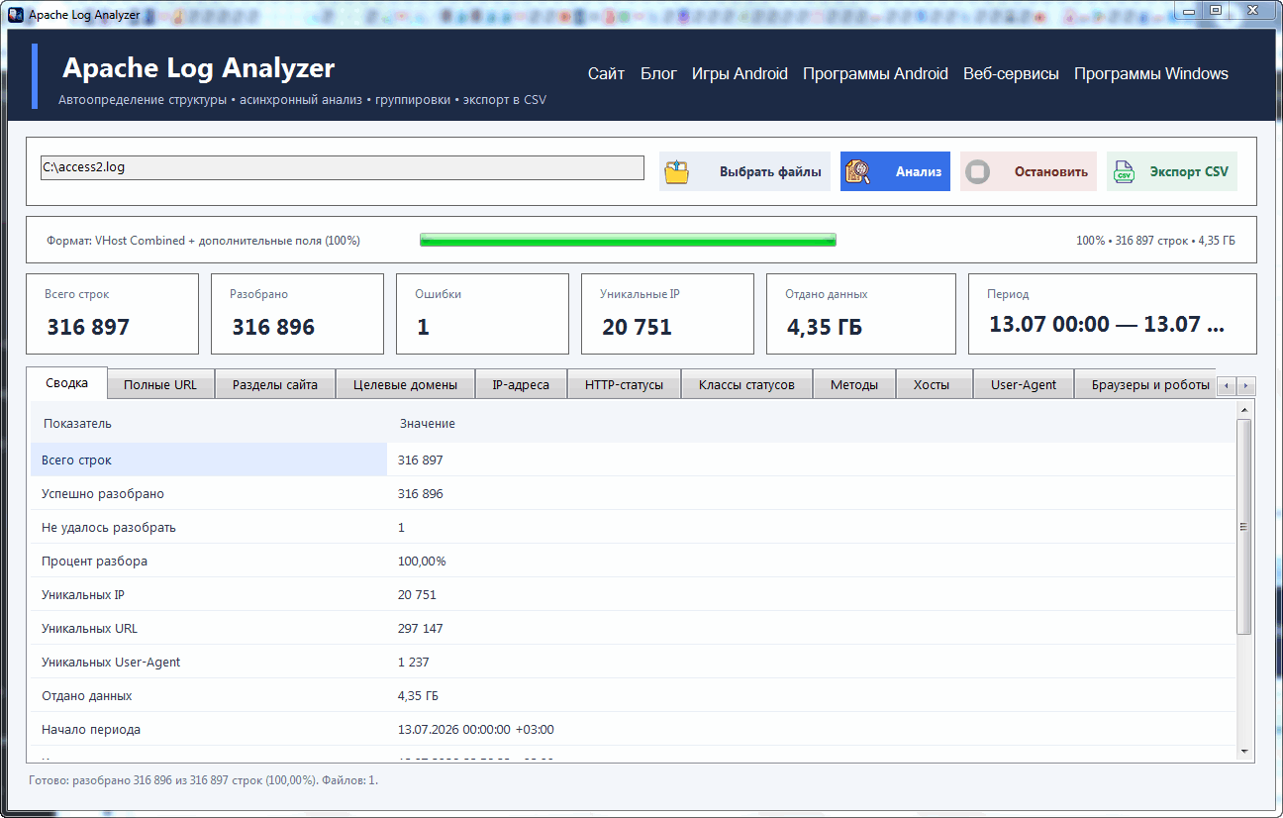1283x818 pixels.
Task: Switch to the Полные URL tab
Action: [160, 384]
